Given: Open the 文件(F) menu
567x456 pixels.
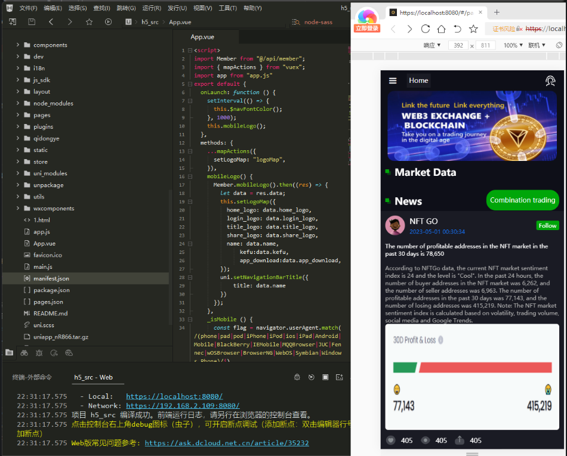Looking at the screenshot, I should pos(28,8).
